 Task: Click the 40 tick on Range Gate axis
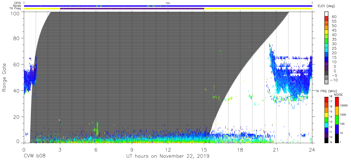click(x=16, y=90)
